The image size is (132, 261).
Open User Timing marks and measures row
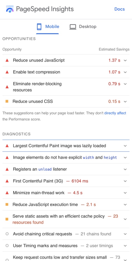(66, 246)
